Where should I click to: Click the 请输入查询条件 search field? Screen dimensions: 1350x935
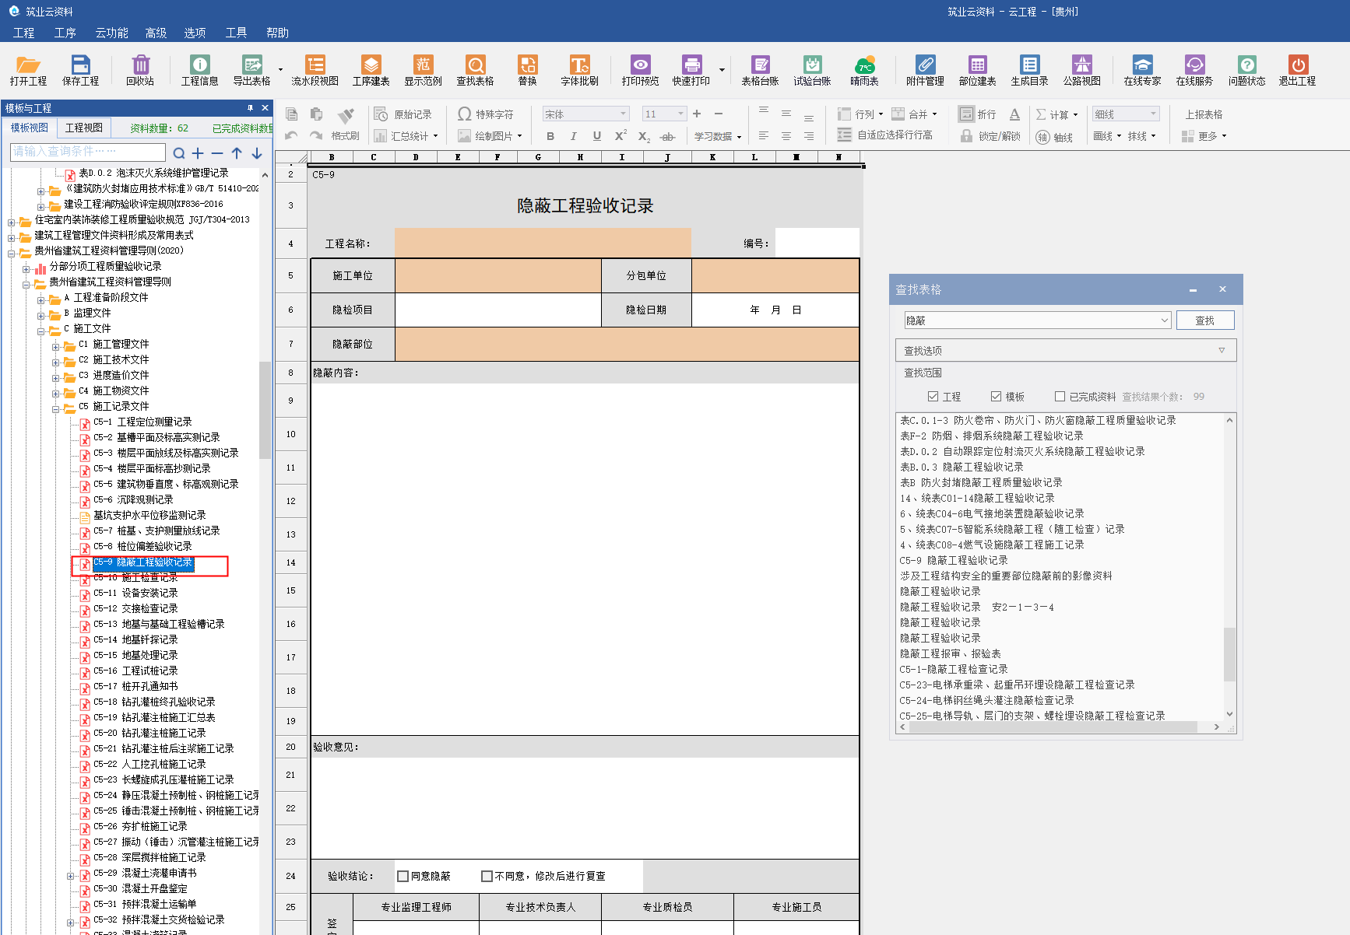(x=88, y=152)
